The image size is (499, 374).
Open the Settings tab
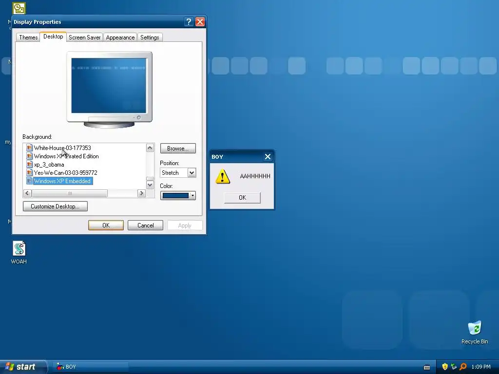click(x=150, y=37)
